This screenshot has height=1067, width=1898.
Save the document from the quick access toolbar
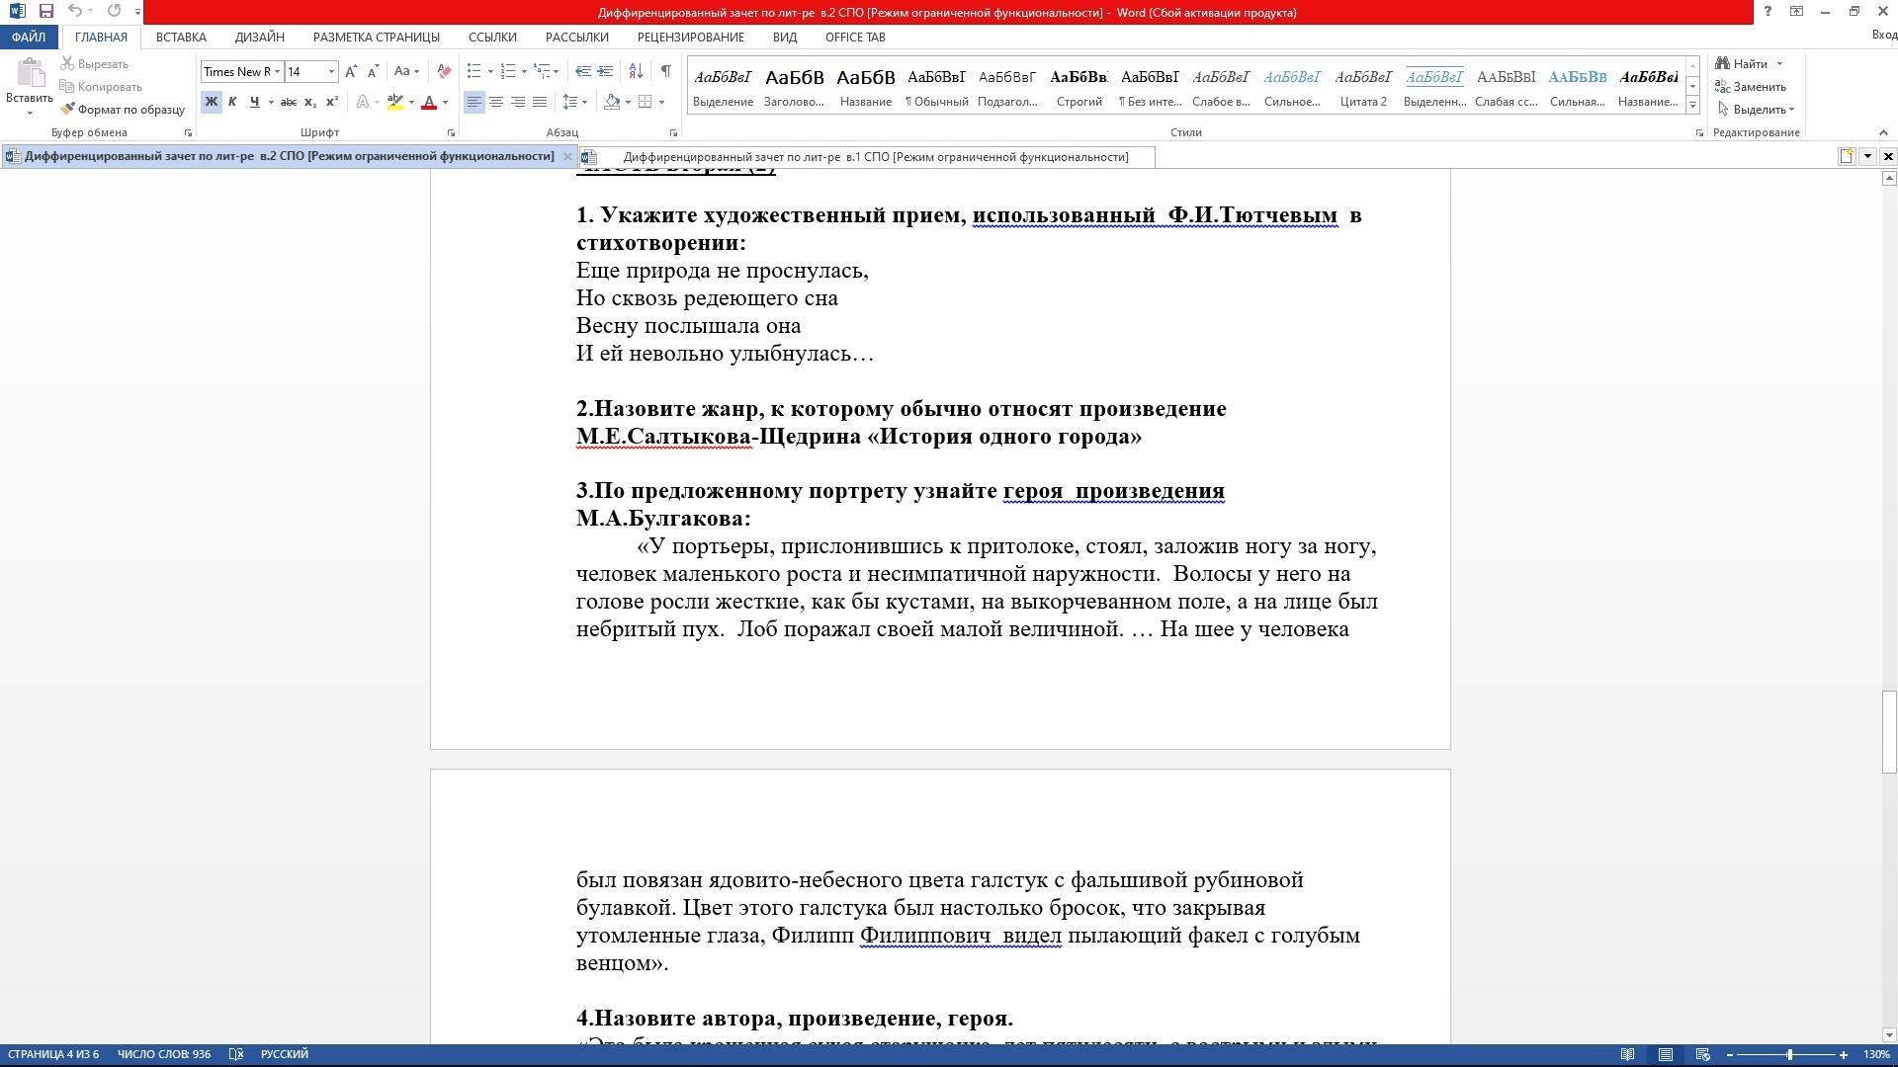(x=45, y=11)
